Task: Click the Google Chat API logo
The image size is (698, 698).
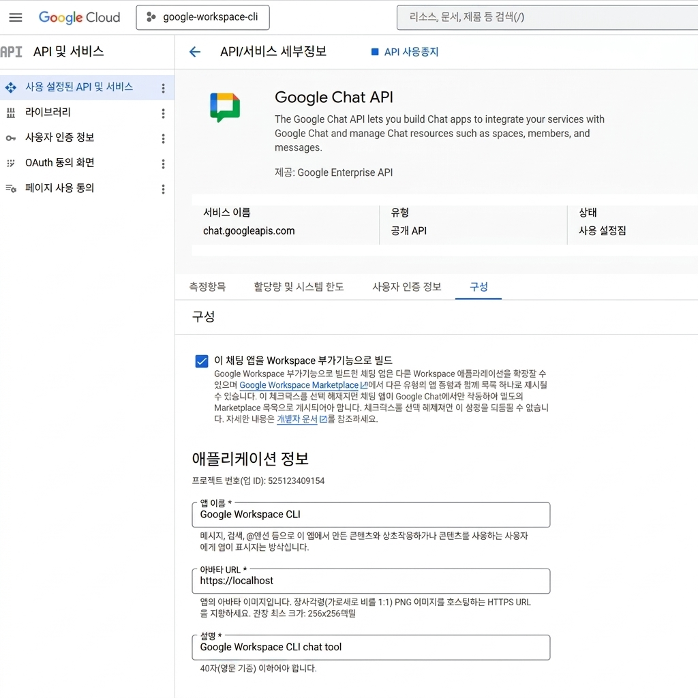Action: tap(225, 107)
